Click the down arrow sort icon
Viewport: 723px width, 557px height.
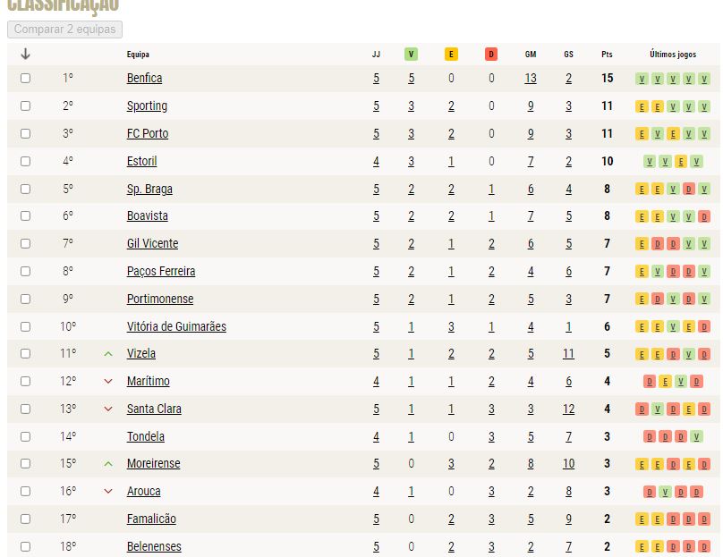point(25,54)
